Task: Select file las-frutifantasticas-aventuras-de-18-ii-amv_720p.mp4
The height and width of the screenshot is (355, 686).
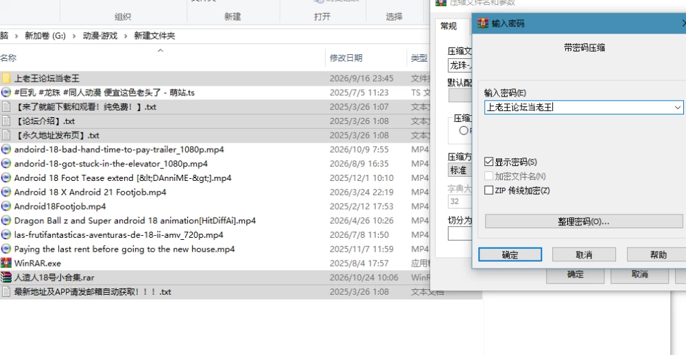Action: click(119, 235)
